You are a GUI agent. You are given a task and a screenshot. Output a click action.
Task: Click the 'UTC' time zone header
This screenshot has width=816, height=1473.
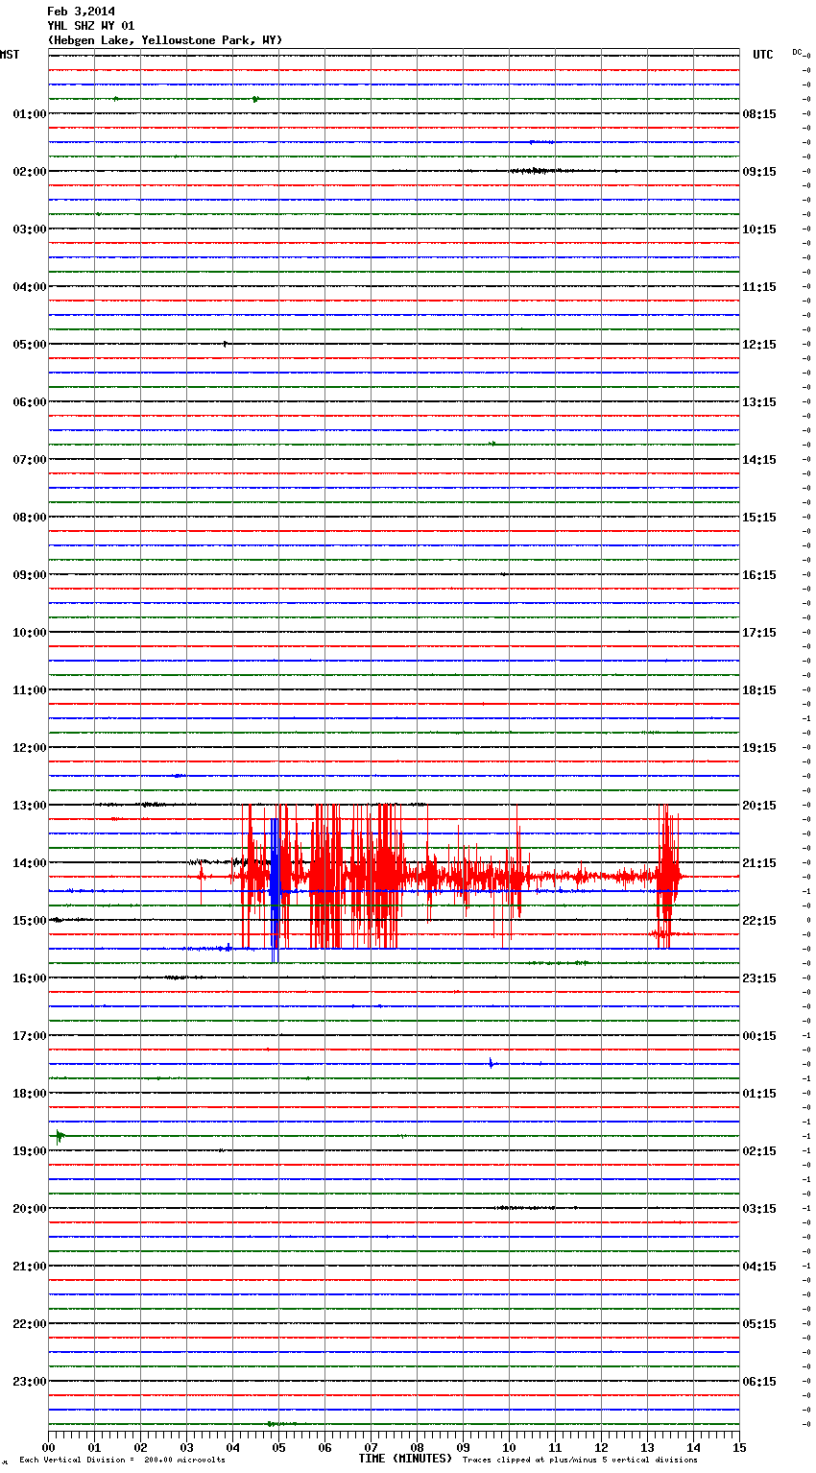tap(763, 55)
